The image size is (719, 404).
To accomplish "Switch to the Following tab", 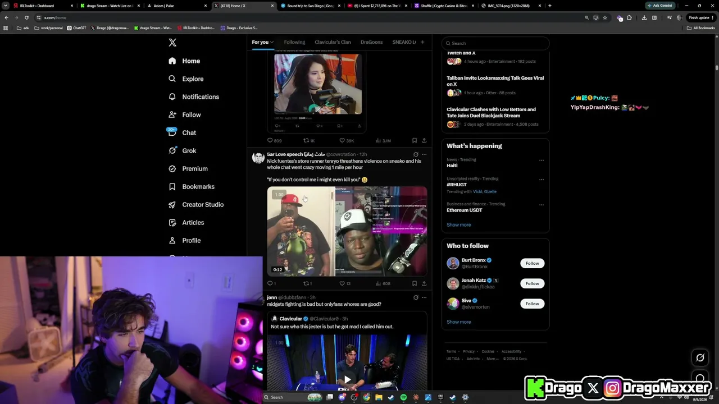I will (294, 42).
